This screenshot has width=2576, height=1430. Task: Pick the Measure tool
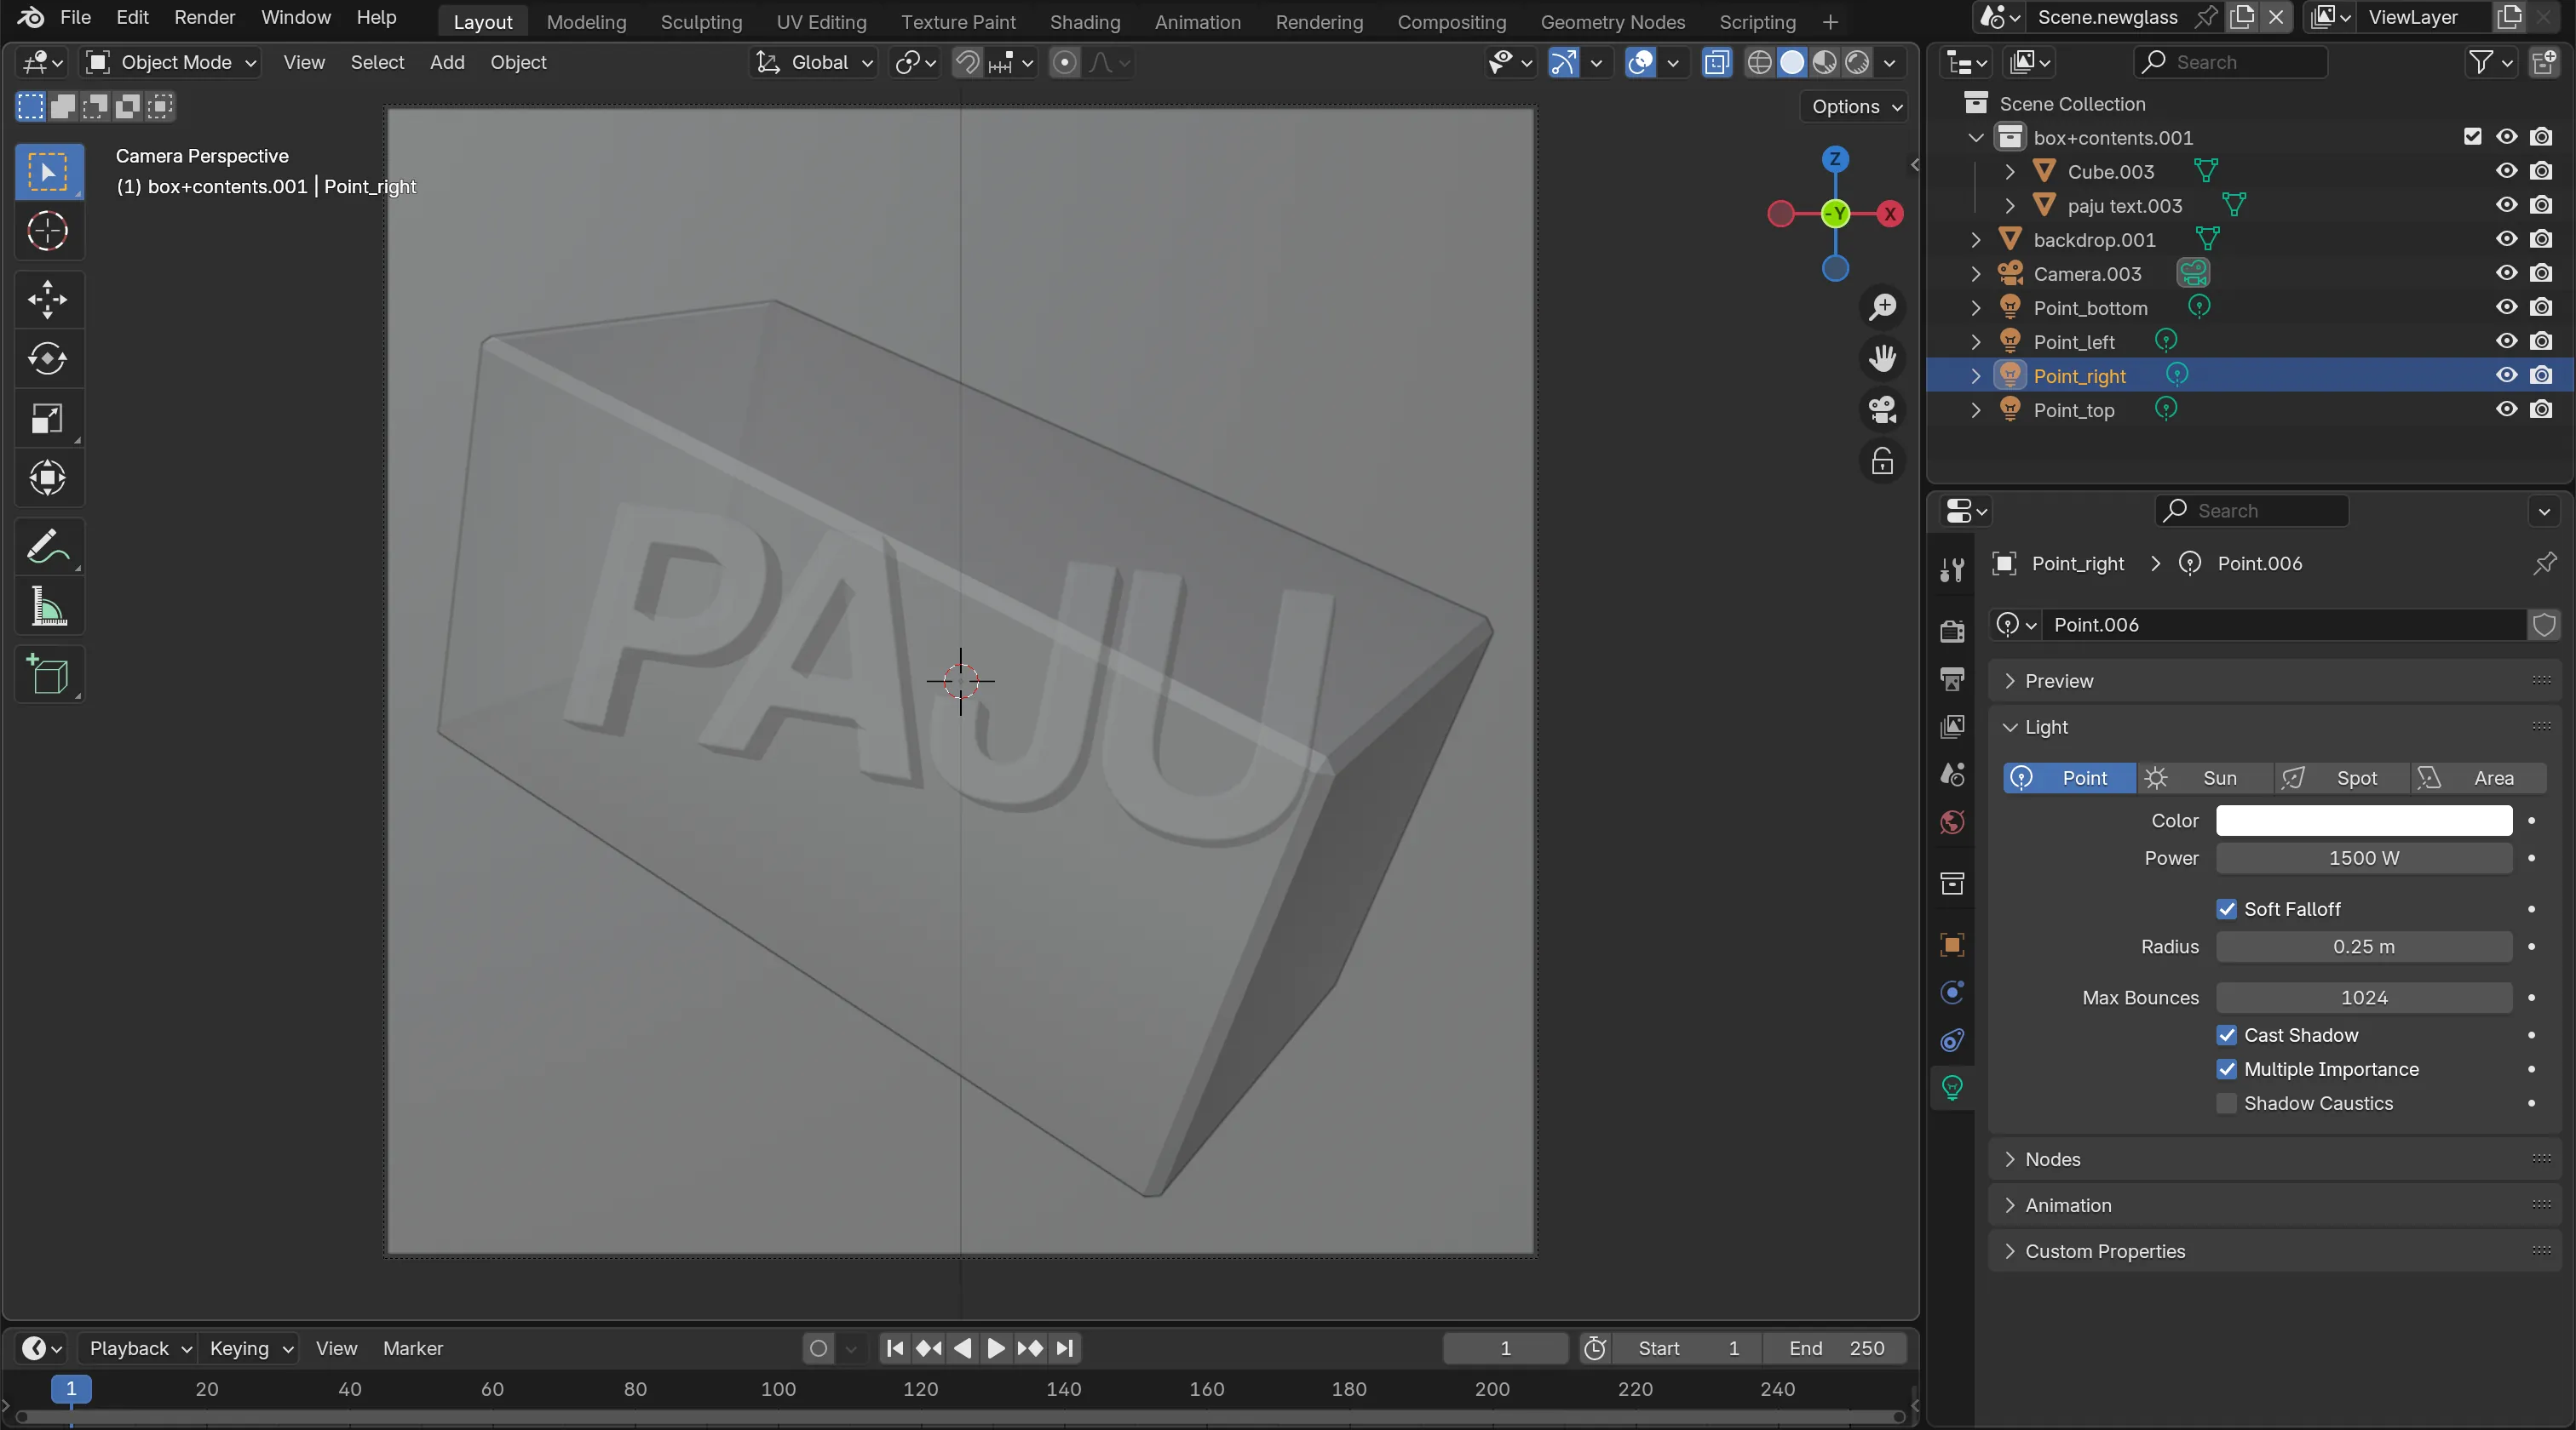[47, 607]
